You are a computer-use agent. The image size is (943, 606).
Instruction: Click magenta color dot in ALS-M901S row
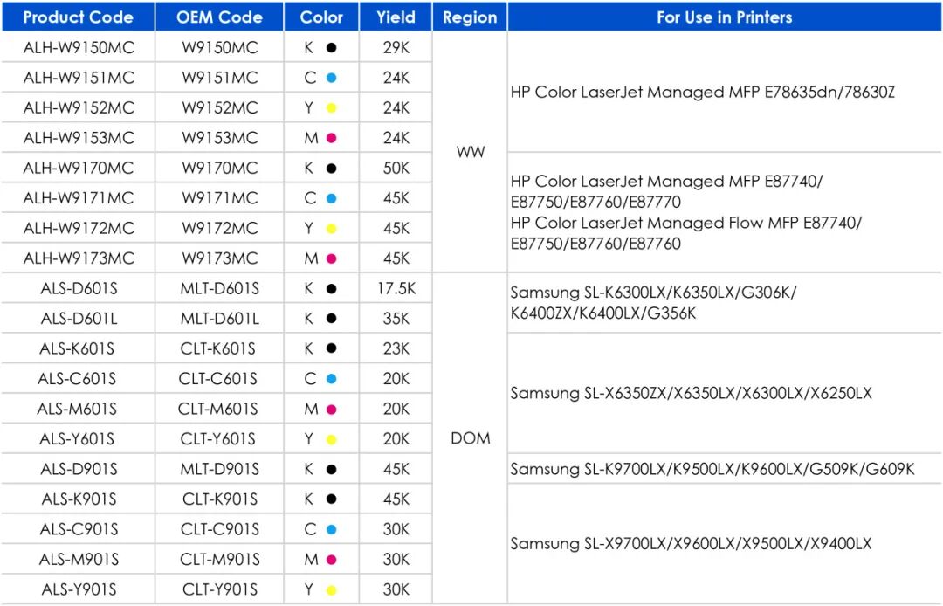point(332,559)
